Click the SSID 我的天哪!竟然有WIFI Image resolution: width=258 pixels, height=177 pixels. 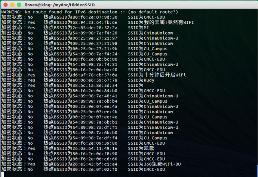click(169, 22)
